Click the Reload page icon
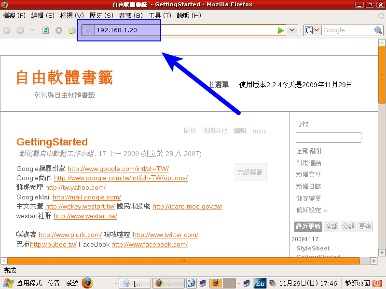Image resolution: width=386 pixels, height=289 pixels. pos(46,30)
